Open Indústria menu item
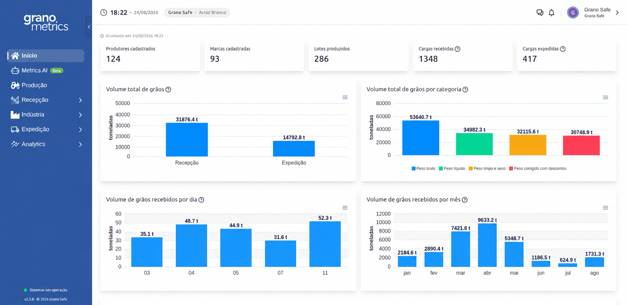 (46, 115)
